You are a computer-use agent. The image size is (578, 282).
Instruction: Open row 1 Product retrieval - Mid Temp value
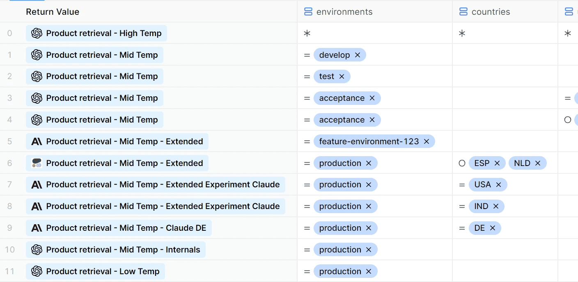(x=94, y=55)
